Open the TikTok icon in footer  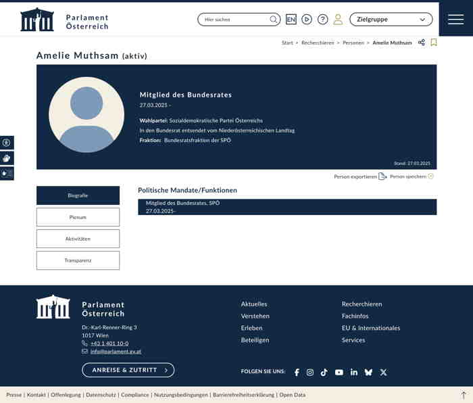coord(324,372)
